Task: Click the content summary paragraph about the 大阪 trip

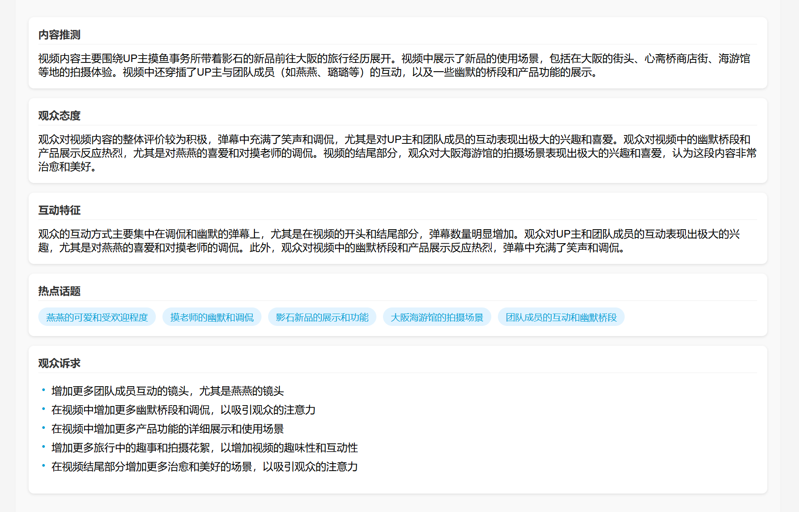Action: click(x=394, y=65)
